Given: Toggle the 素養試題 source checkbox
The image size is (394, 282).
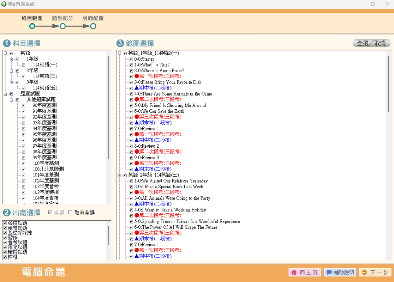Looking at the screenshot, I should [5, 228].
